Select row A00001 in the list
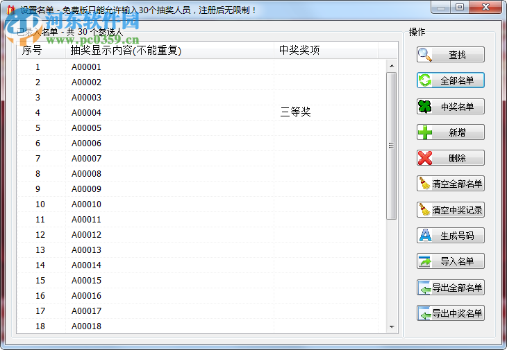The height and width of the screenshot is (350, 507). pos(197,67)
